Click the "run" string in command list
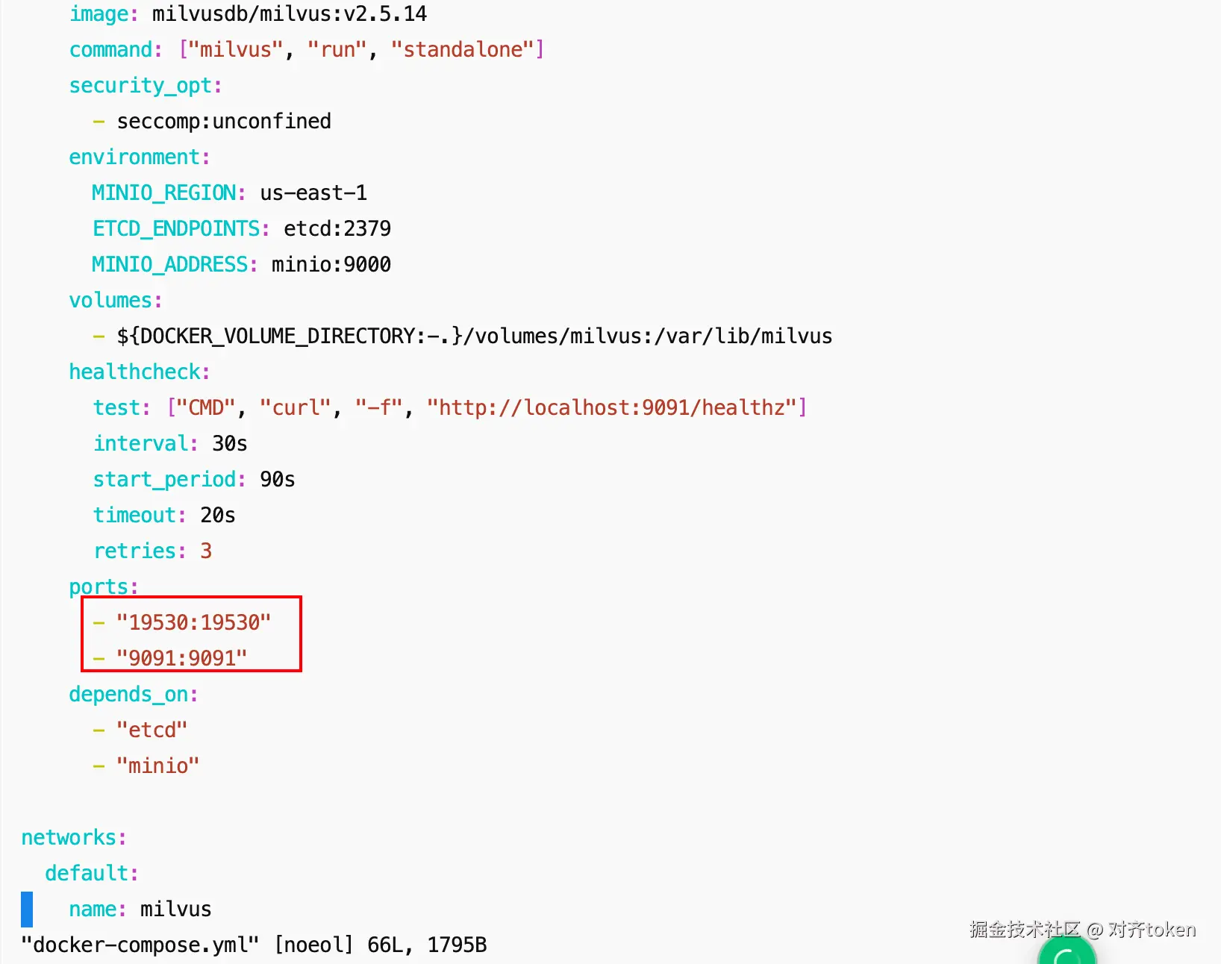 tap(337, 49)
